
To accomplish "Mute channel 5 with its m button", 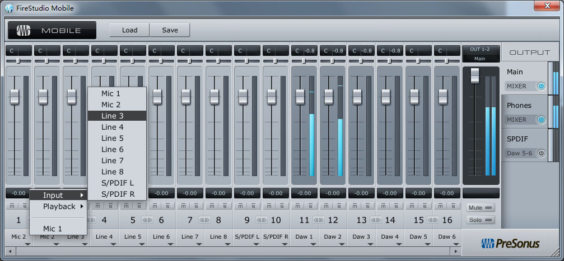I will coord(126,206).
